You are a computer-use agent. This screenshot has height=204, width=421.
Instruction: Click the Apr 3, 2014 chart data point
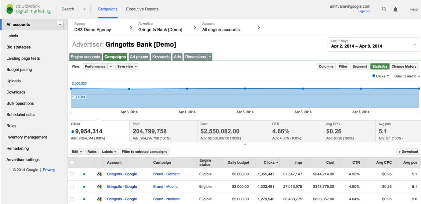click(129, 89)
